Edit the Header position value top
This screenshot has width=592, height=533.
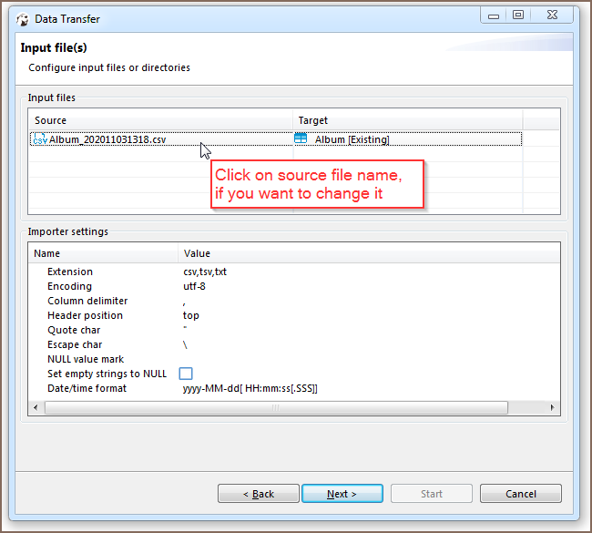coord(190,315)
